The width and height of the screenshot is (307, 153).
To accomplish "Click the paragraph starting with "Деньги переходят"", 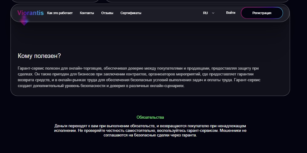I will 150,131.
